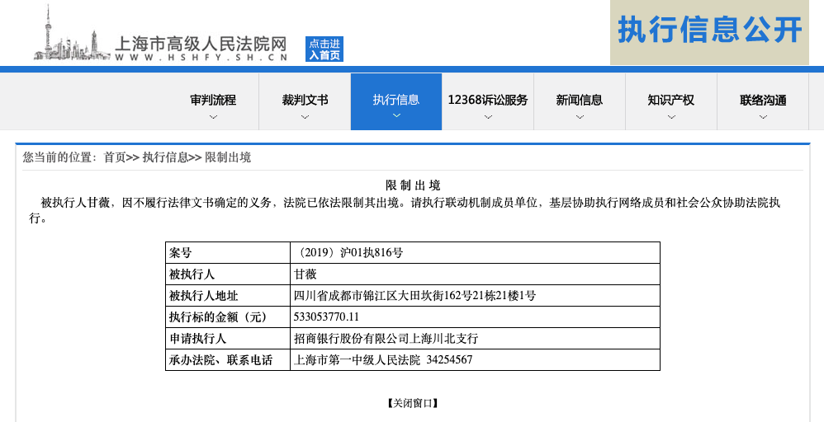824x422 pixels.
Task: Click the 承办法院、联系电话 label cell
Action: pyautogui.click(x=228, y=360)
